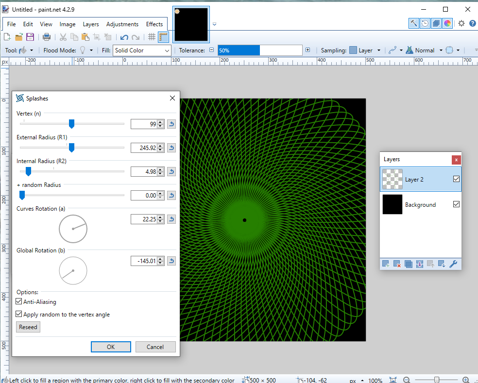
Task: Open the Help question mark icon
Action: pyautogui.click(x=473, y=23)
